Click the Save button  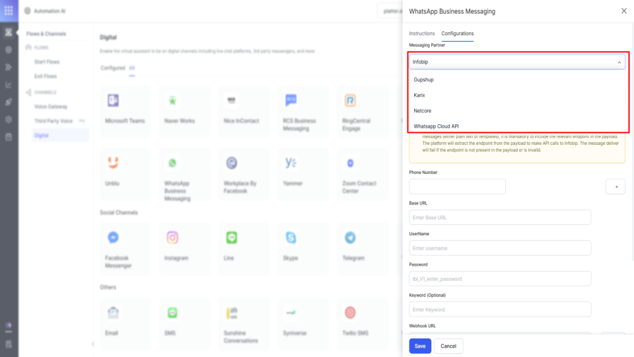coord(420,346)
